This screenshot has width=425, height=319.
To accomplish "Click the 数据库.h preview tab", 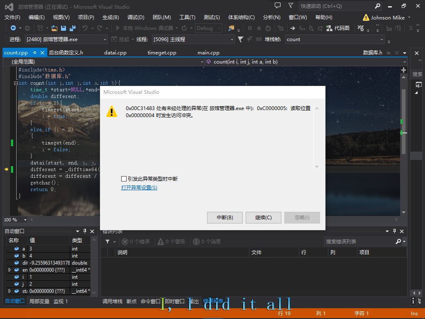I will [373, 53].
